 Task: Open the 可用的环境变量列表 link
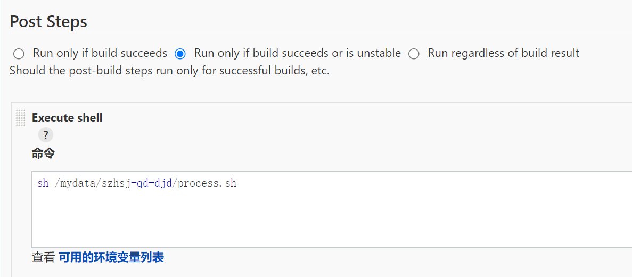pyautogui.click(x=111, y=257)
